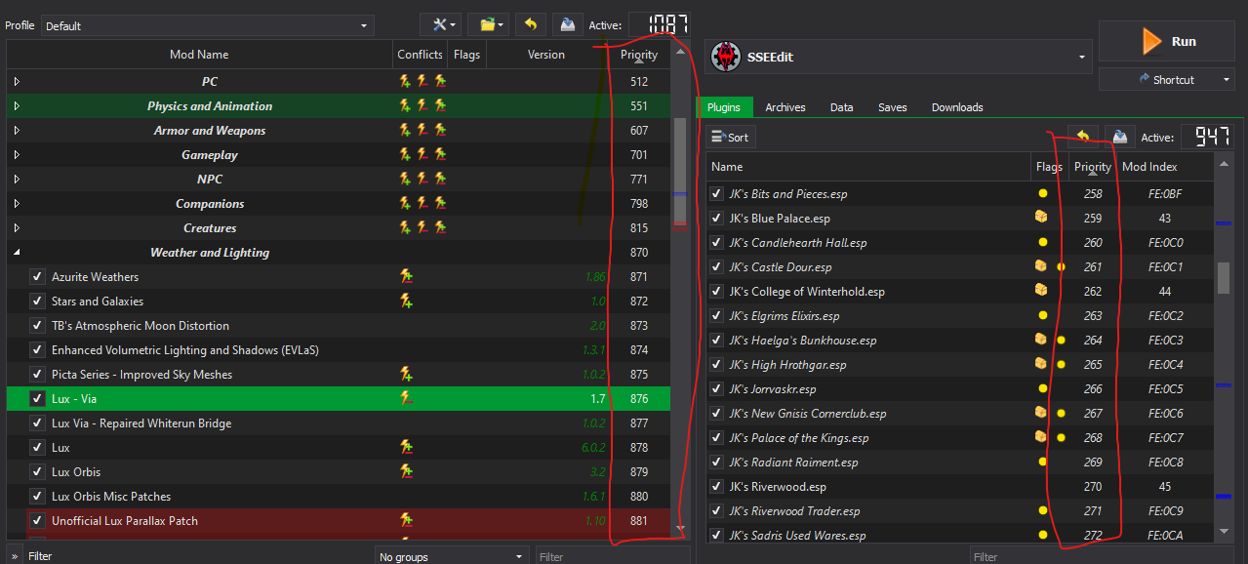Sort by the Mod Name column header
The height and width of the screenshot is (564, 1248).
click(199, 55)
